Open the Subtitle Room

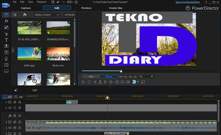(6, 71)
